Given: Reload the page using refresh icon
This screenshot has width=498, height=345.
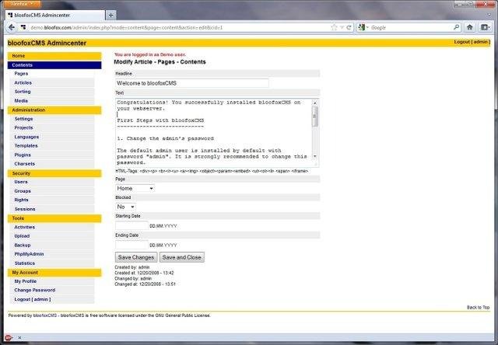Looking at the screenshot, I should click(349, 27).
